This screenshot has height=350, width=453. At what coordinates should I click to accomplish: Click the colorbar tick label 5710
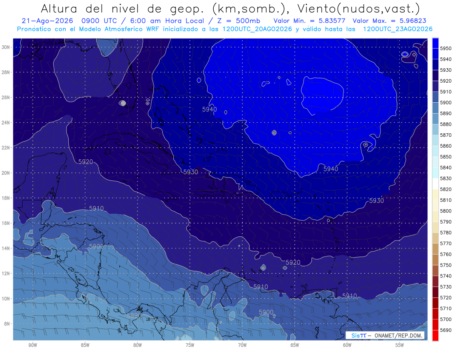pos(445,308)
